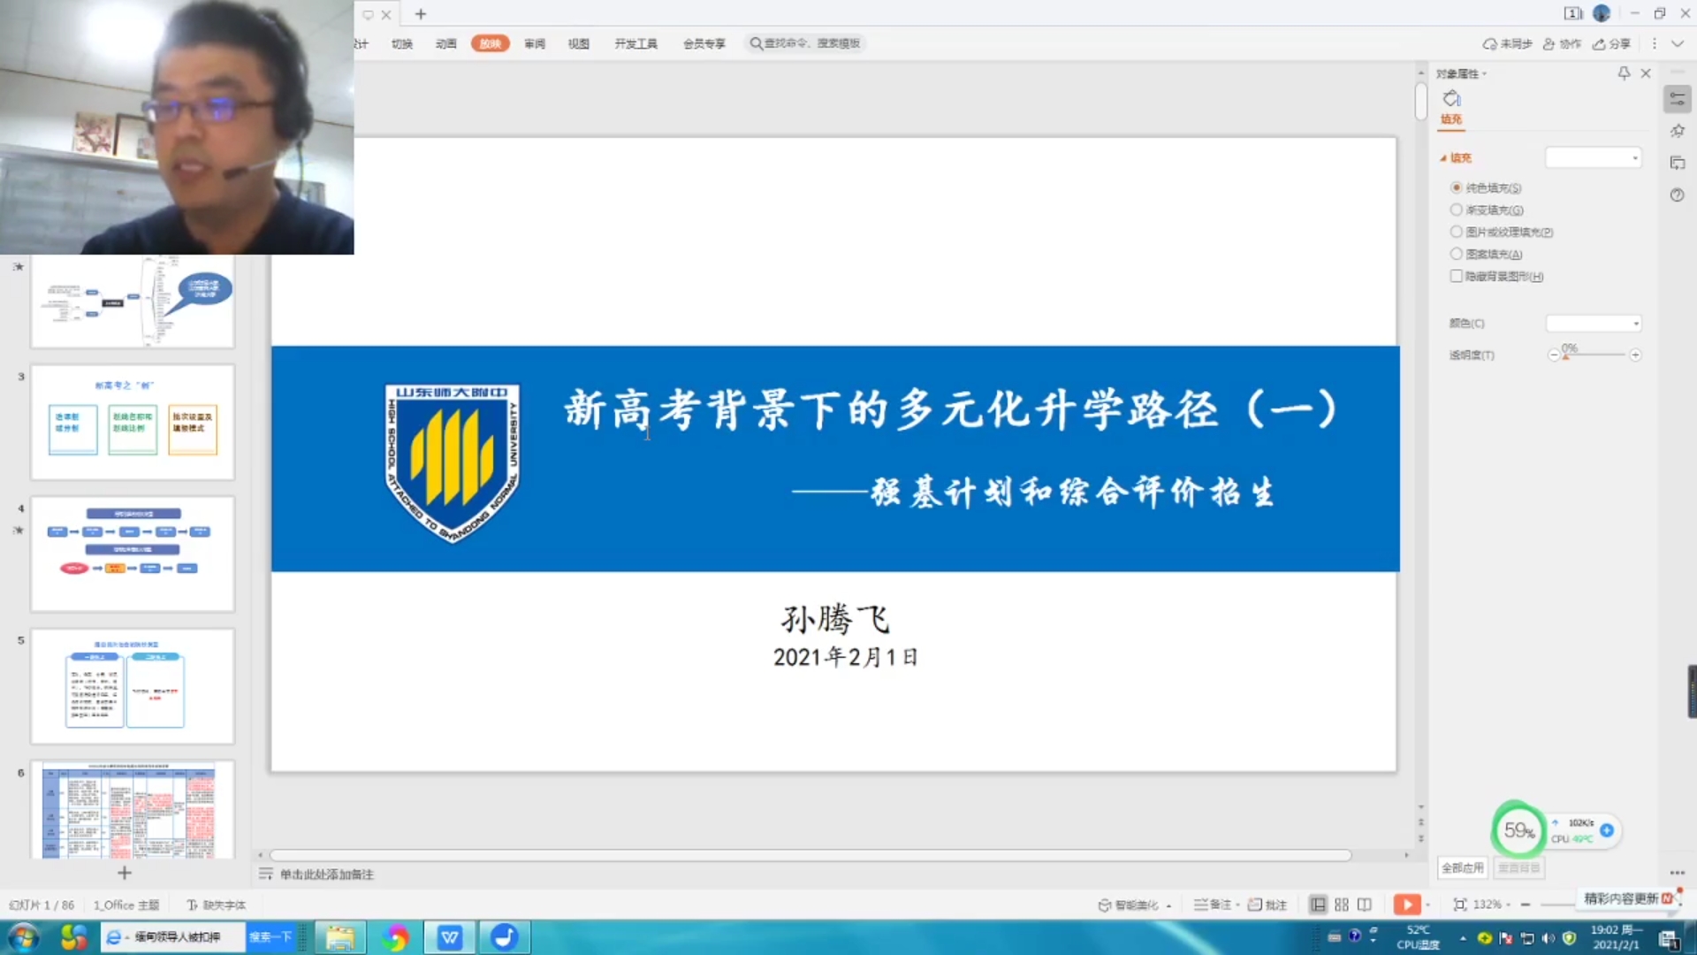Open slide transition icon in right sidebar
The image size is (1697, 955).
[x=1677, y=163]
